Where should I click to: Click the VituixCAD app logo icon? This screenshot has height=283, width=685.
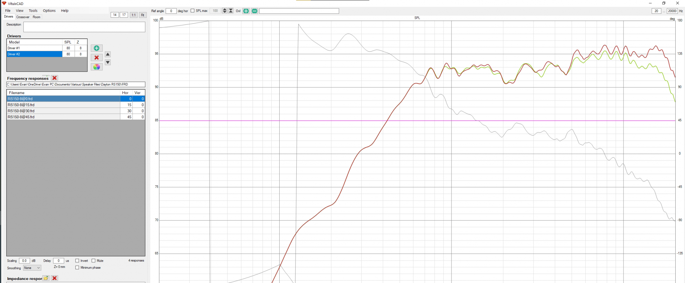coord(4,3)
